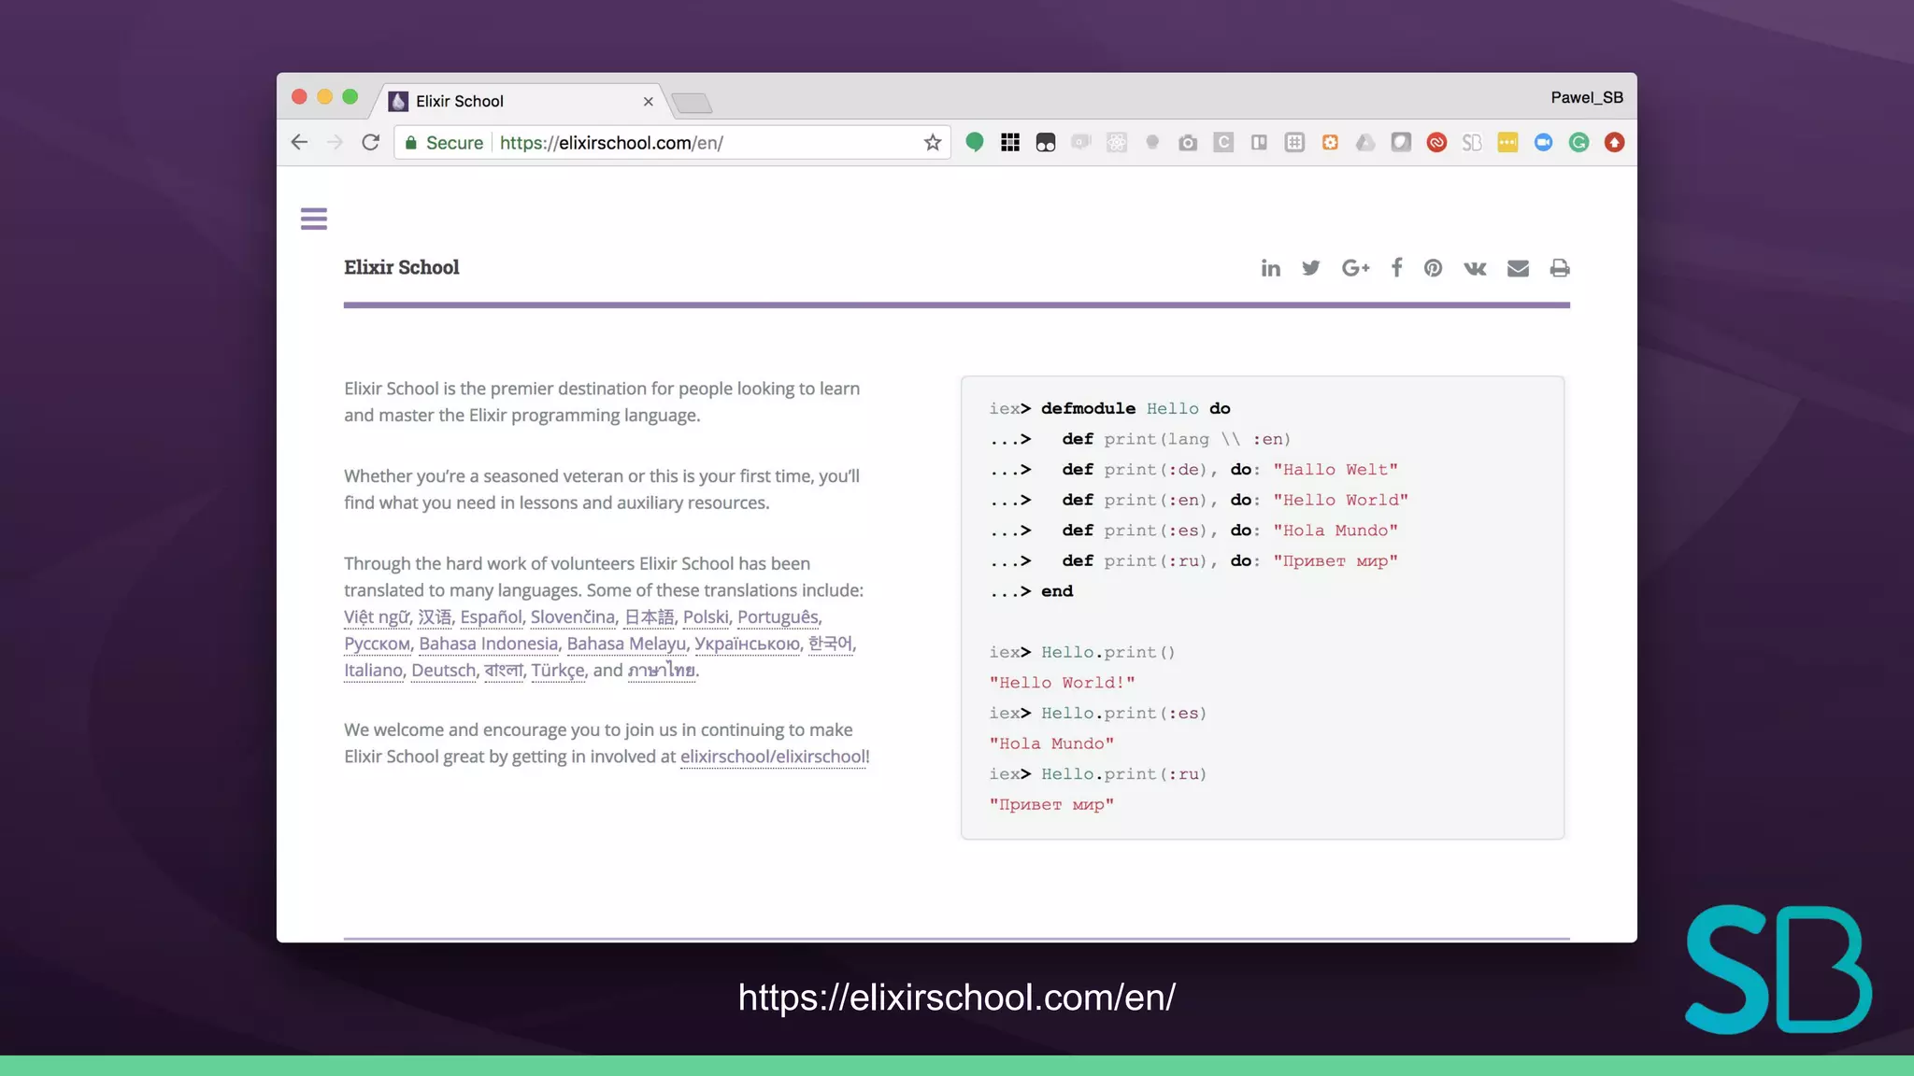Screen dimensions: 1914x1076
Task: Click the Elixir School page title
Action: [402, 267]
